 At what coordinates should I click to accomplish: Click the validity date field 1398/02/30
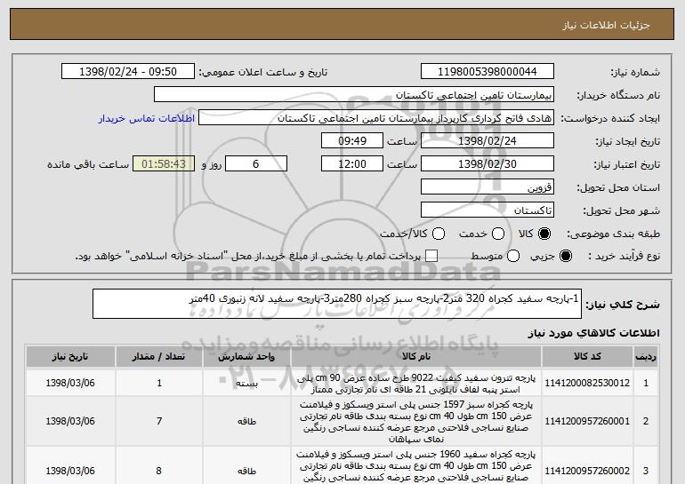point(488,164)
